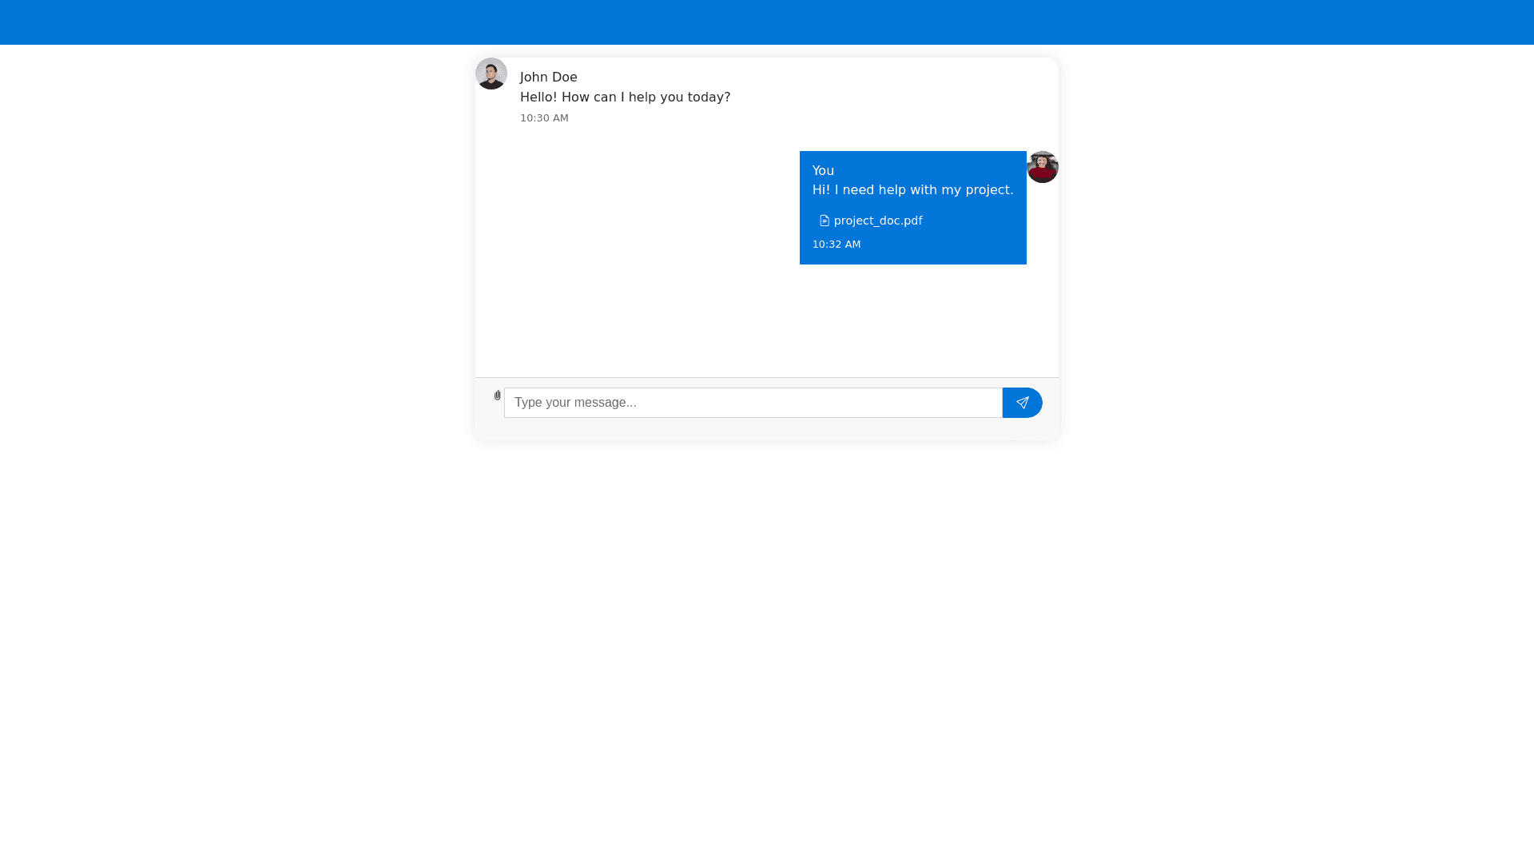Screen dimensions: 1534x863
Task: Click the Hello! How can I help message
Action: click(626, 97)
